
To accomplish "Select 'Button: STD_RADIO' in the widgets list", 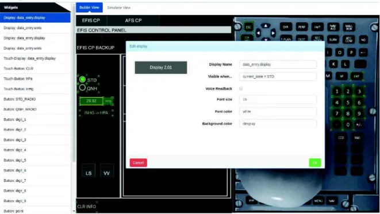I will [36, 99].
